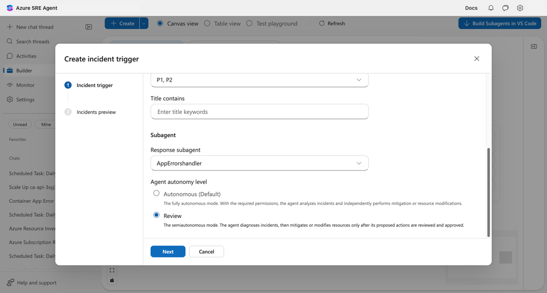Viewport: 547px width, 293px height.
Task: Click the Title contains keywords field
Action: 259,111
